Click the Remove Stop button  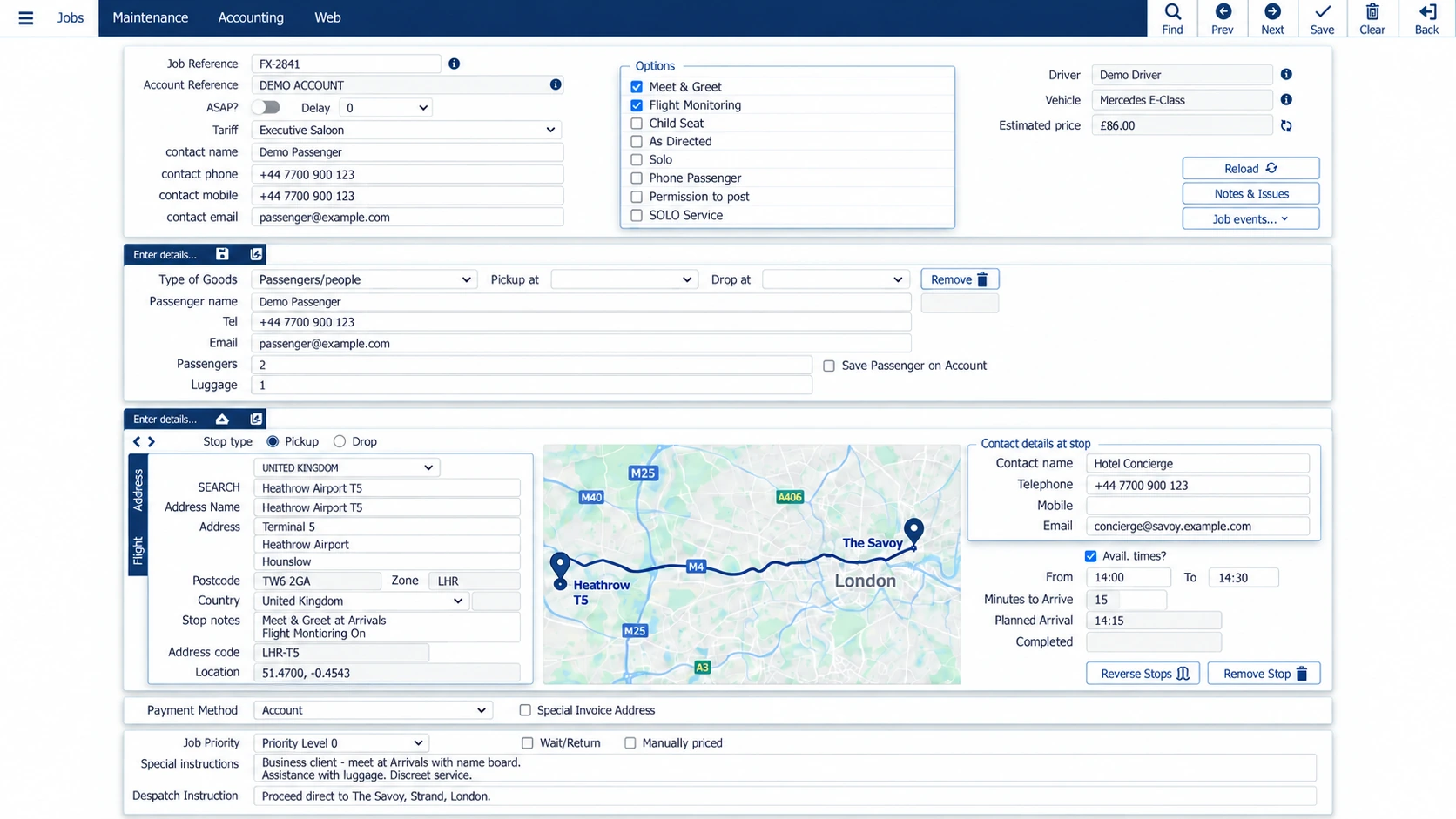click(x=1264, y=673)
